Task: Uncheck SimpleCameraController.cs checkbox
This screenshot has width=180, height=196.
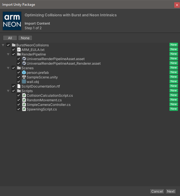Action: (19, 104)
